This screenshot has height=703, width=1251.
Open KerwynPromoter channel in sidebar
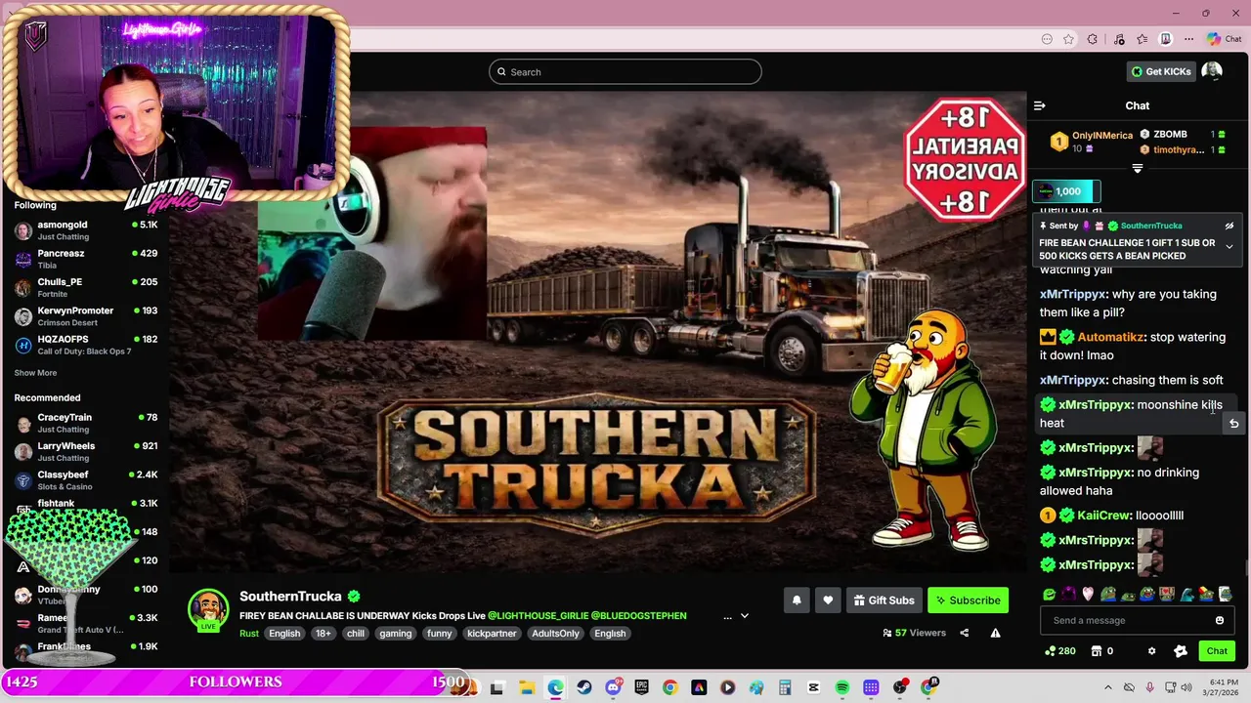(x=85, y=316)
